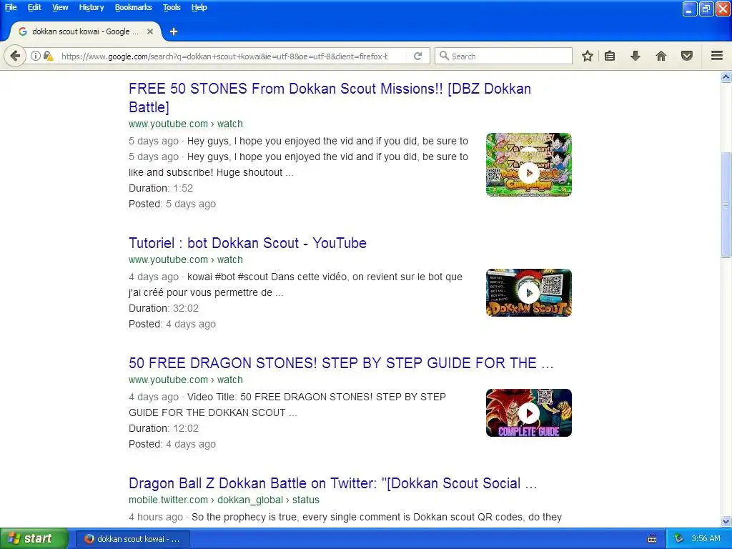The width and height of the screenshot is (732, 549).
Task: Open the Edit menu
Action: pyautogui.click(x=34, y=7)
